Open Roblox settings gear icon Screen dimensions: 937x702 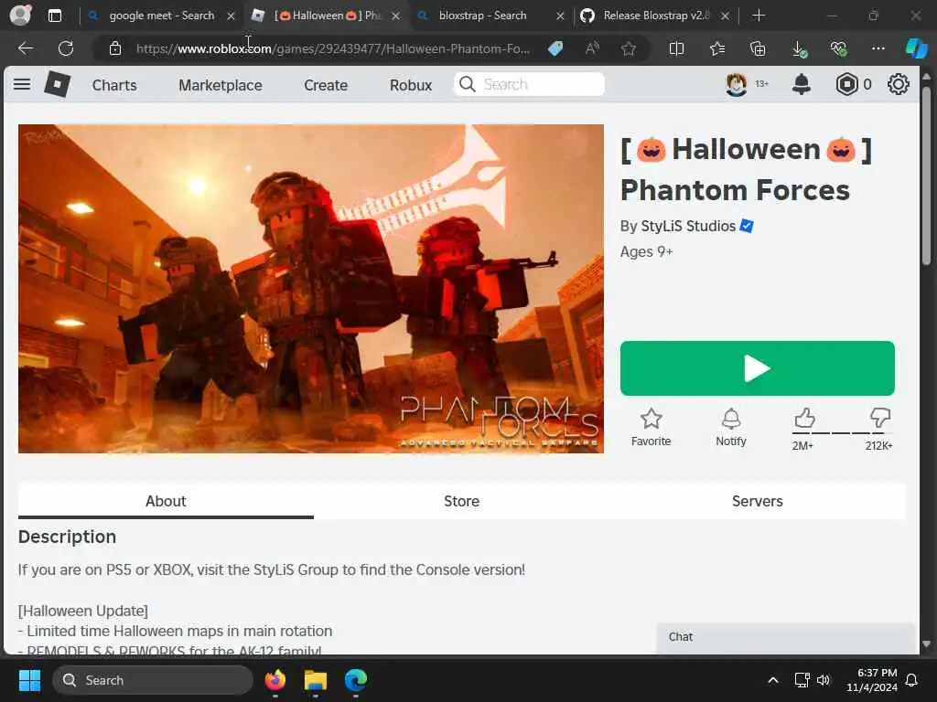[x=898, y=84]
